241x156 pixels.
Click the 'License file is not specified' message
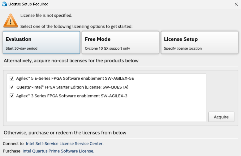[46, 15]
